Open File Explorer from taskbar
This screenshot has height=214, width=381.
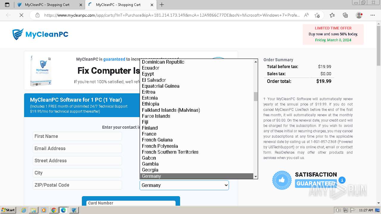pyautogui.click(x=34, y=210)
